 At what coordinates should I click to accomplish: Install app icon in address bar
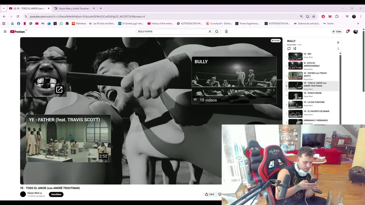click(307, 17)
